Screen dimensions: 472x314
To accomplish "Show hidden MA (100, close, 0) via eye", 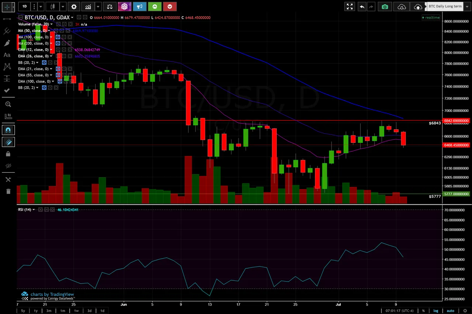I will click(x=58, y=37).
